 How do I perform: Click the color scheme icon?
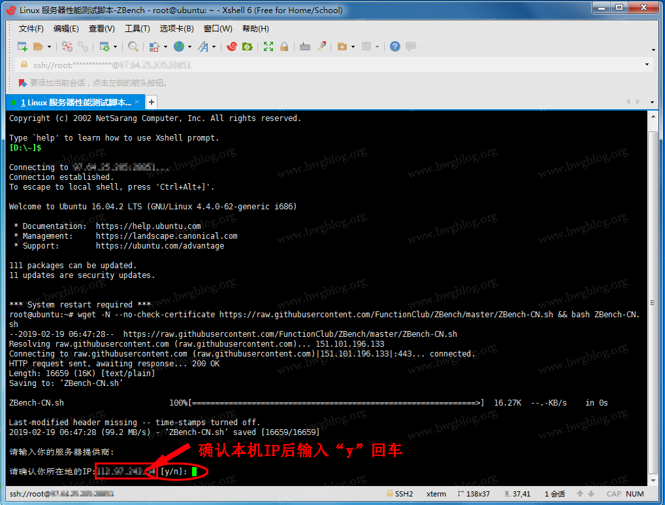(154, 46)
